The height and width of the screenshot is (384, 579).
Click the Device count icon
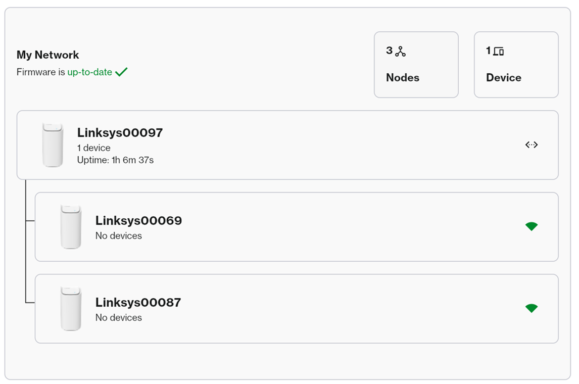coord(498,51)
